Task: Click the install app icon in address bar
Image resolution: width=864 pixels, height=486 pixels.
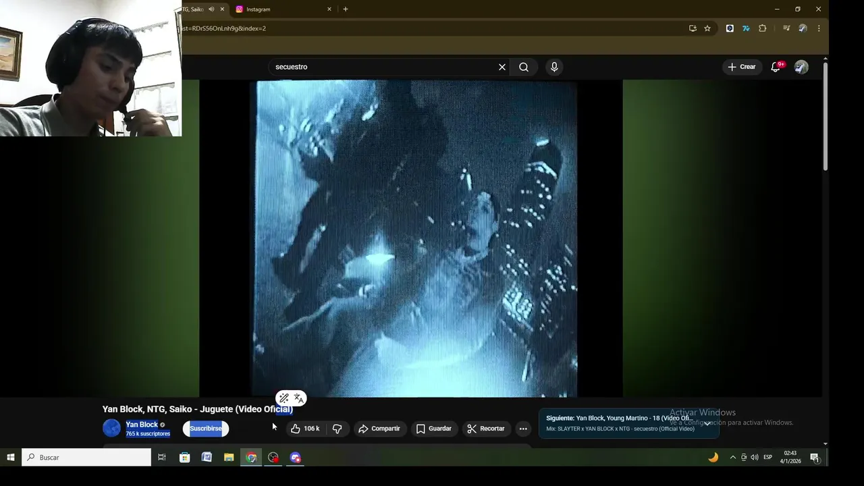Action: click(x=693, y=28)
